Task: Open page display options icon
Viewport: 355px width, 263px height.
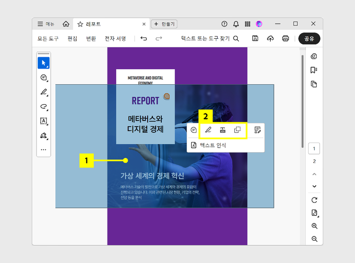Action: pyautogui.click(x=314, y=213)
